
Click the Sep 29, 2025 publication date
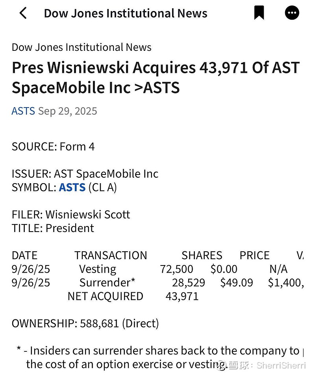click(x=67, y=111)
